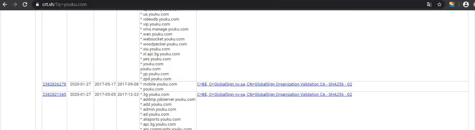The height and width of the screenshot is (130, 475).
Task: Click the browser forward arrow
Action: (x=15, y=5)
